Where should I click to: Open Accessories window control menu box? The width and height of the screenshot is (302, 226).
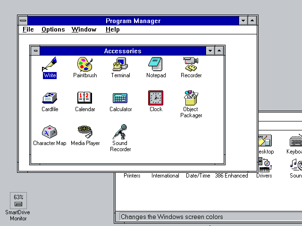click(x=35, y=51)
